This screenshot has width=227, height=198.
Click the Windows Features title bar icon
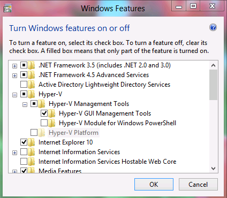[x=7, y=9]
